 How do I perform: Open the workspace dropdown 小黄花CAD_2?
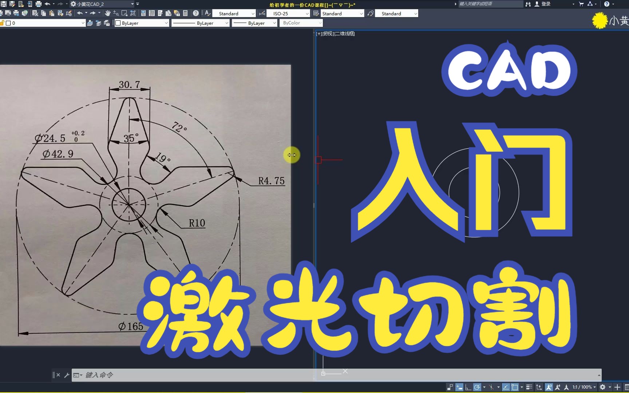coord(102,4)
